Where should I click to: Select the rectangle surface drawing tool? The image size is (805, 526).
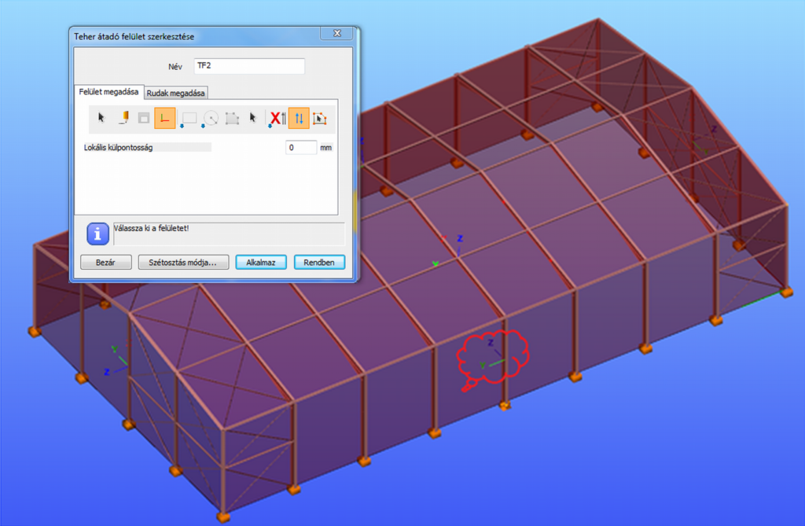[189, 118]
